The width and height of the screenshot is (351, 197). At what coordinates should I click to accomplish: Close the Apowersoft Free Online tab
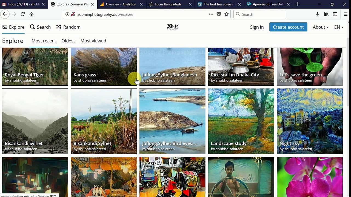pos(288,4)
